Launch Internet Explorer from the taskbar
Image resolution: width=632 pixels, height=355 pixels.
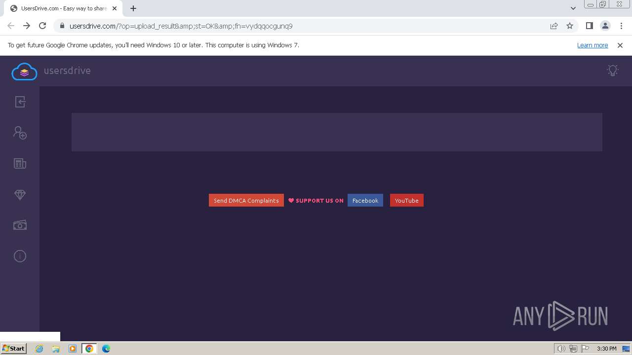click(39, 349)
